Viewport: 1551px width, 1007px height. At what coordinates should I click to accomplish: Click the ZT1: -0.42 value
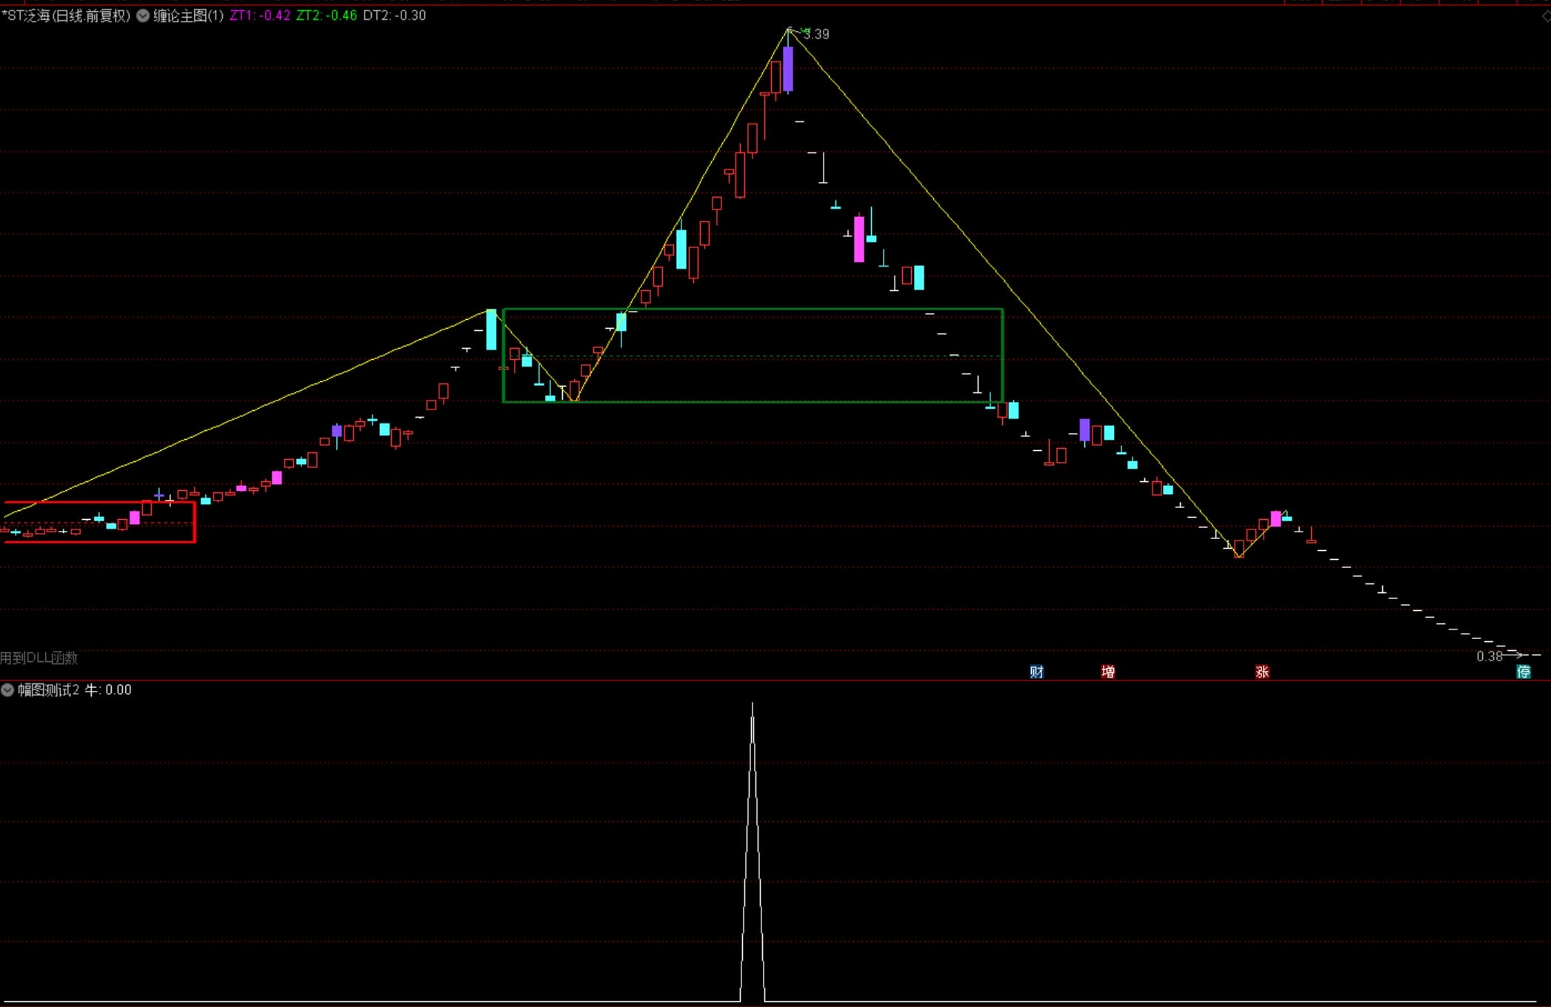pos(260,16)
